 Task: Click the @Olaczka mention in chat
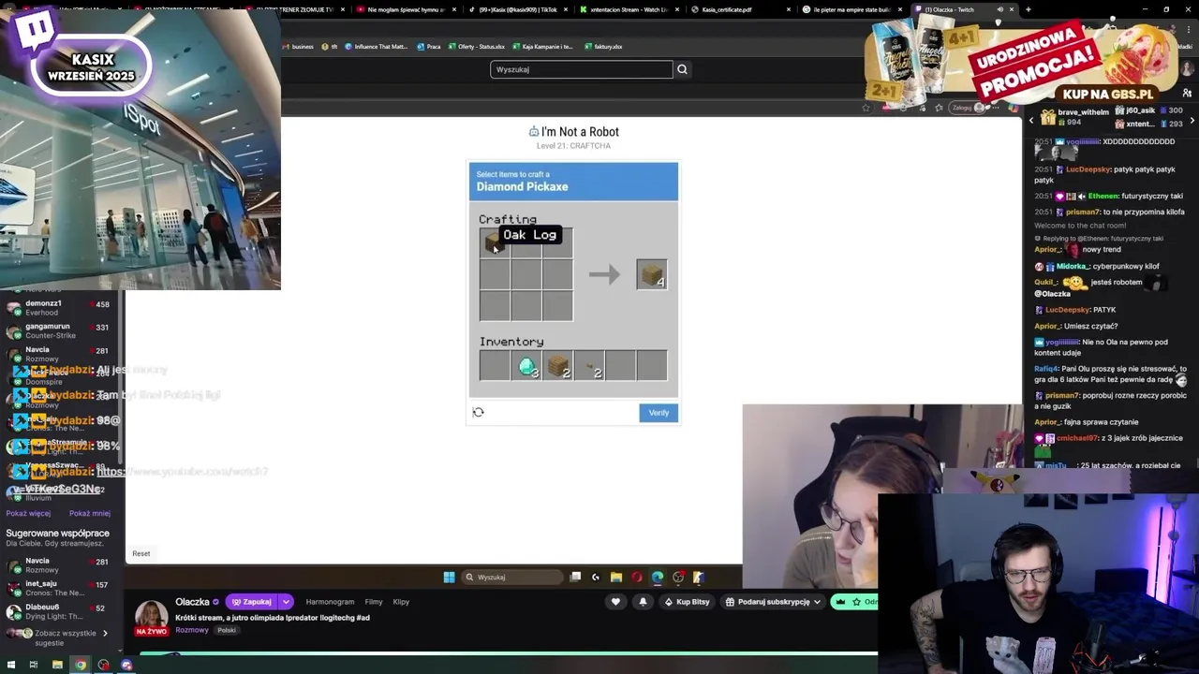click(x=1052, y=294)
